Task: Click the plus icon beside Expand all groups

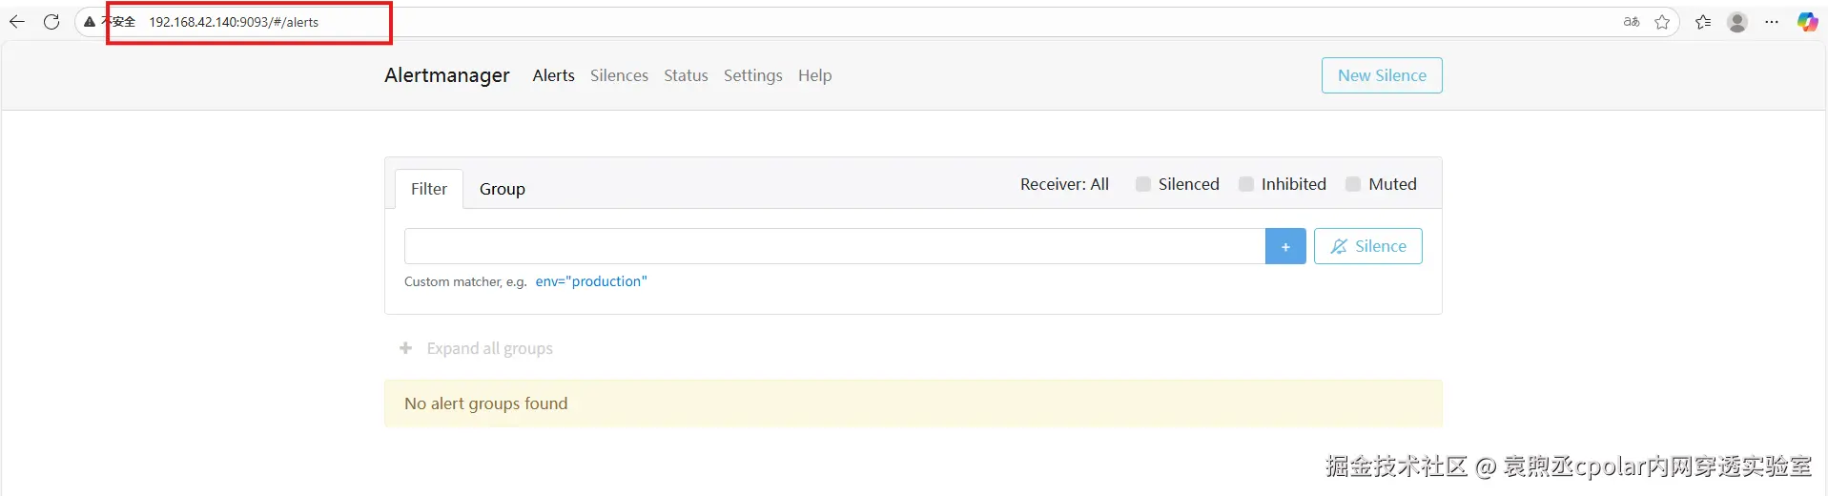Action: coord(406,348)
